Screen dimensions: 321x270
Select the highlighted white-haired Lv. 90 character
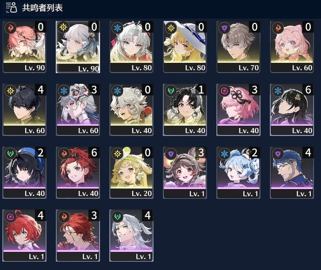pos(78,47)
